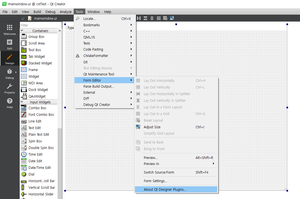
Task: Open the CMakeFormatter submenu
Action: point(104,56)
